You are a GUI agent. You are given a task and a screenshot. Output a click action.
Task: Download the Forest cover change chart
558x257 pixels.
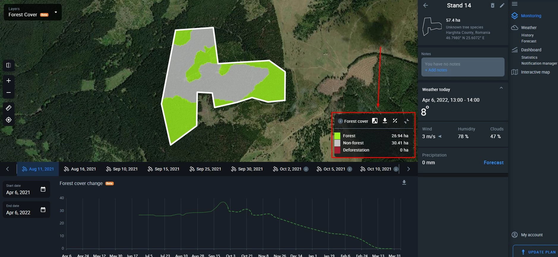coord(404,182)
